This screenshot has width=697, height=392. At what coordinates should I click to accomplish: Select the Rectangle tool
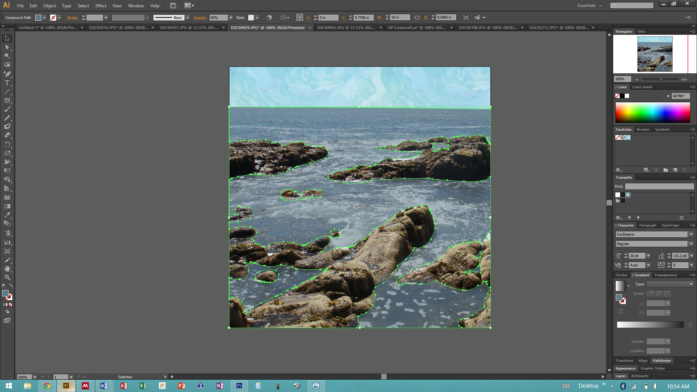pyautogui.click(x=7, y=100)
